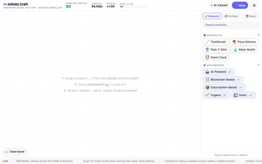Click the juicer startup ticker headline

pyautogui.click(x=119, y=161)
